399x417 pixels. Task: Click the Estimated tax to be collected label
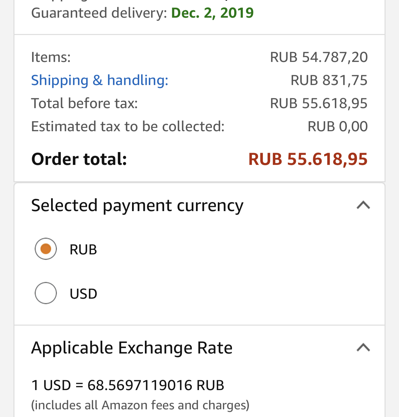[128, 126]
